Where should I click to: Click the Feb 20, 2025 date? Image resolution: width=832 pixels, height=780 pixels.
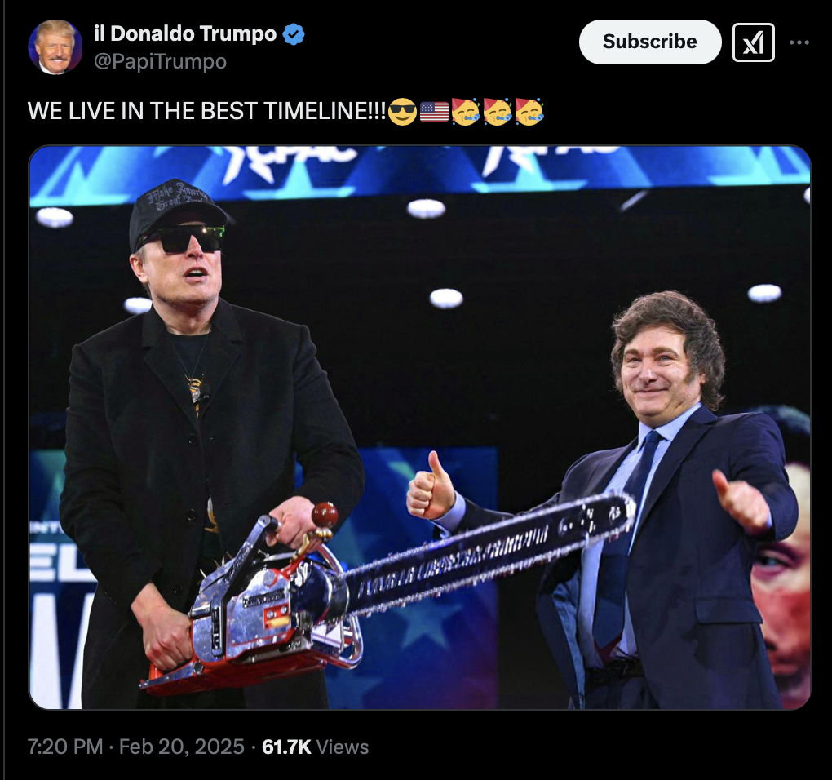181,747
